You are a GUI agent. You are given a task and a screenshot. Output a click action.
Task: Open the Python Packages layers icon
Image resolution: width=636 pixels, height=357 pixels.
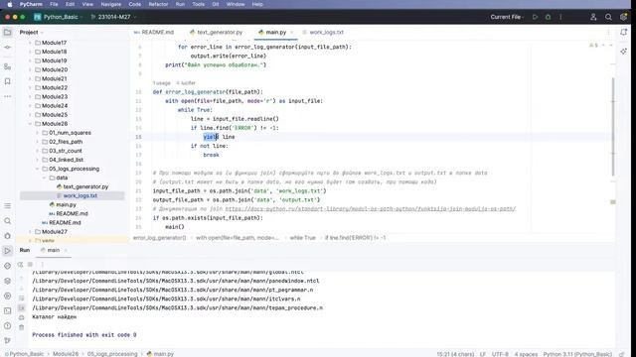(7, 281)
